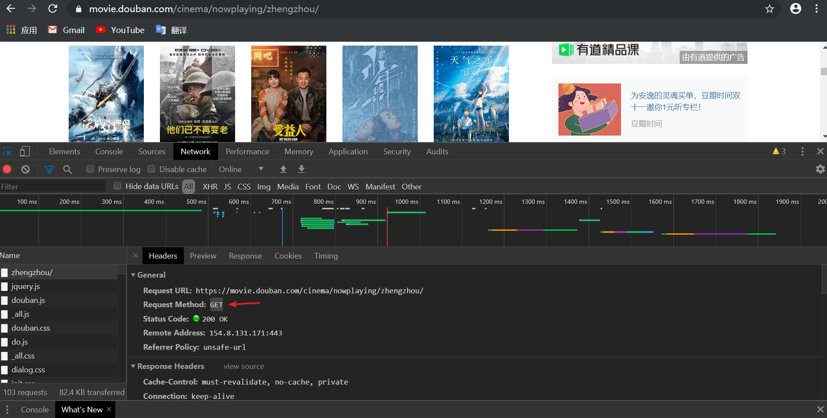
Task: Switch to the Performance tab
Action: click(x=247, y=151)
